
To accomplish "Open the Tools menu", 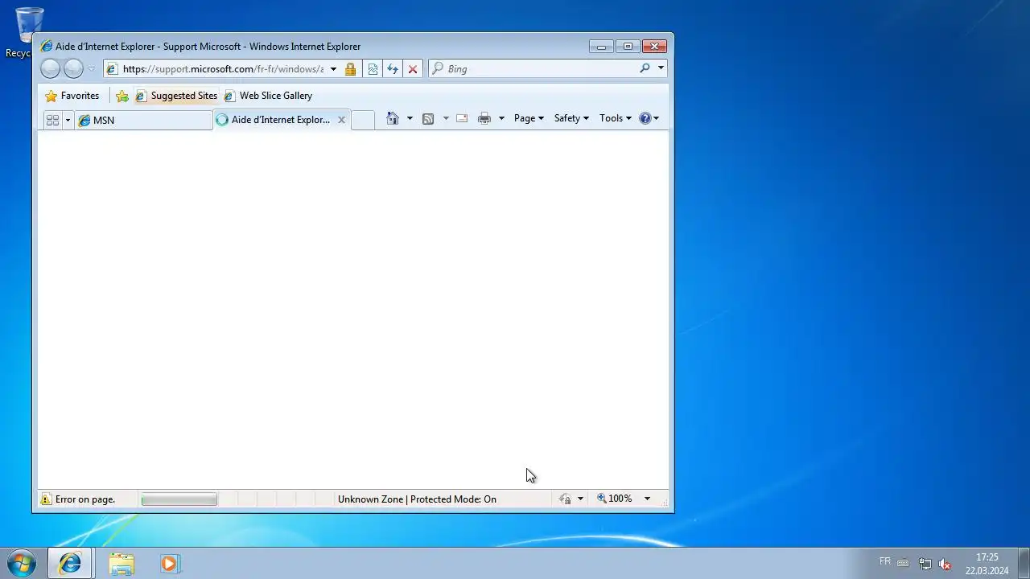I will pos(616,118).
